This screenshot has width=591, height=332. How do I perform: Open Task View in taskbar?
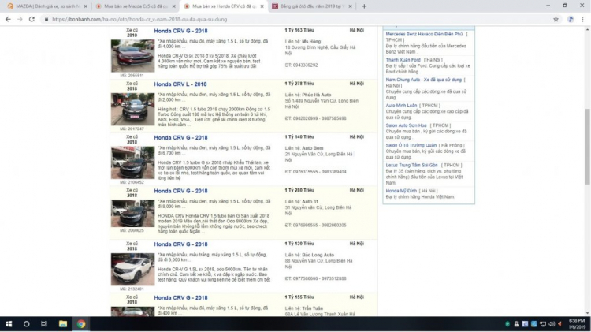pos(44,323)
